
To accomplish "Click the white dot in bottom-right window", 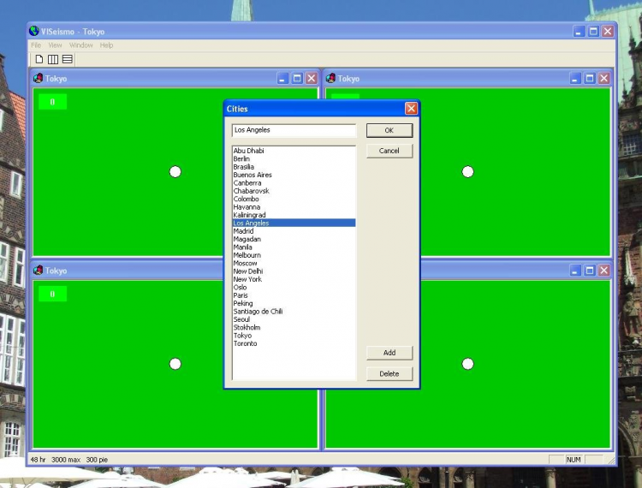I will (x=467, y=364).
